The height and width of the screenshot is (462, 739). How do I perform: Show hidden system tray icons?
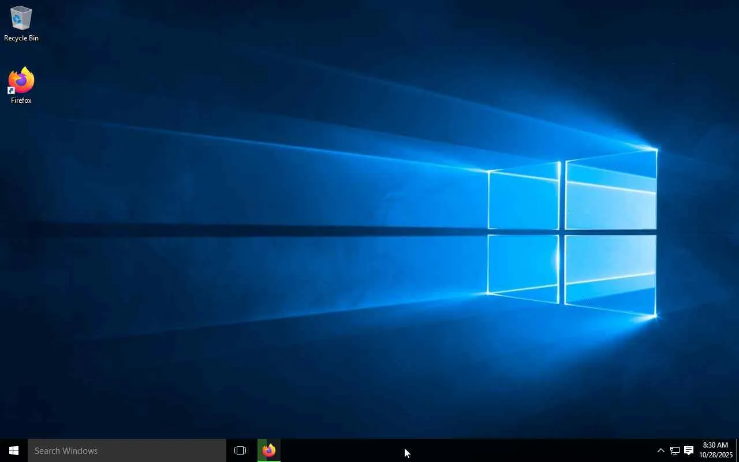click(x=661, y=450)
